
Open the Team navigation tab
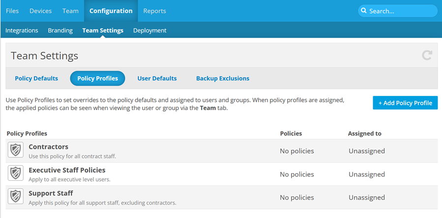(70, 11)
